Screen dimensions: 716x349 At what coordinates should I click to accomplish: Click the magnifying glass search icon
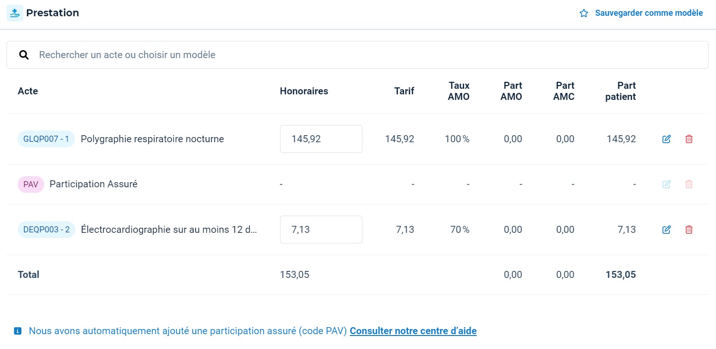coord(24,55)
